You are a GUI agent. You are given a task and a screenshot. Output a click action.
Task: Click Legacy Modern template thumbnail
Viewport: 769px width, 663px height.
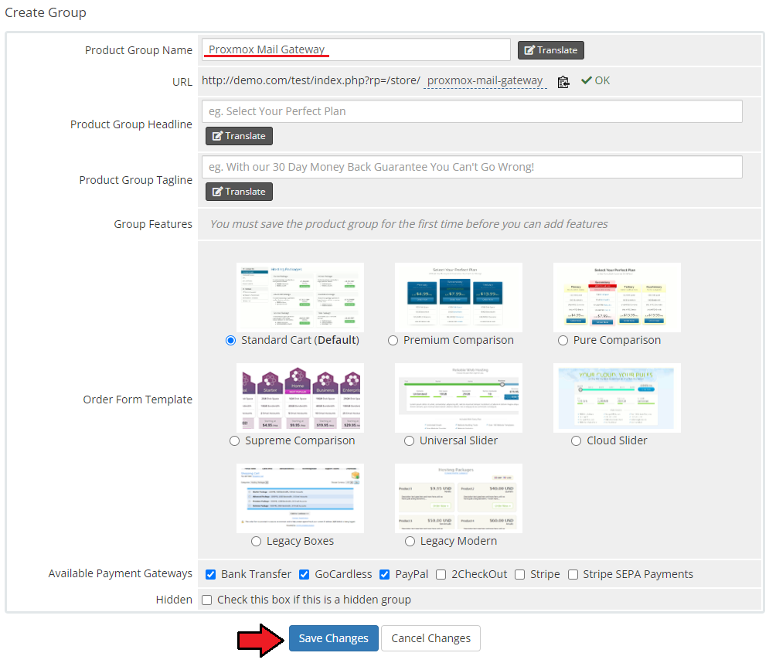click(458, 498)
